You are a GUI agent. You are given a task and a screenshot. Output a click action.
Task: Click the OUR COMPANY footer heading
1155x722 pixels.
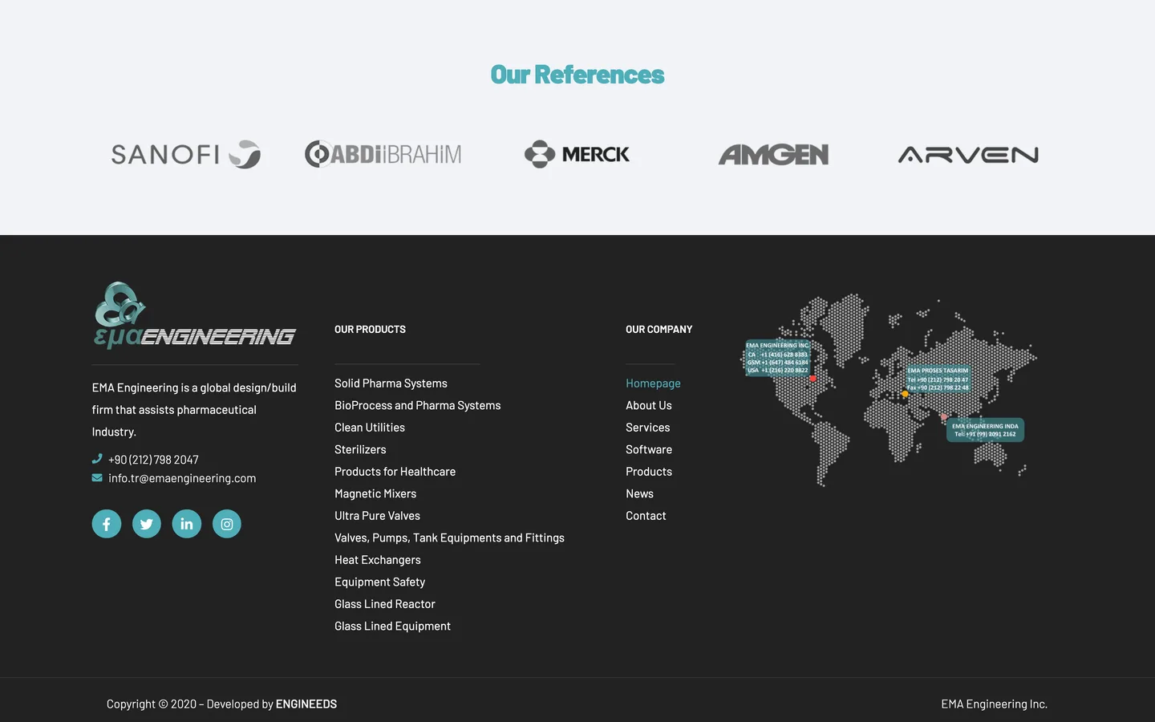[x=659, y=330]
